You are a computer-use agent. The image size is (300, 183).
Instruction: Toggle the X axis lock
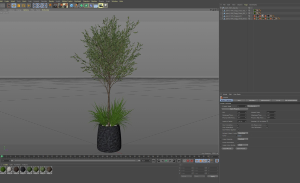pos(35,5)
